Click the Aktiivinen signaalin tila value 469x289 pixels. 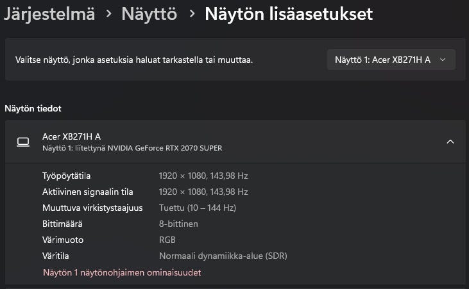click(x=203, y=192)
